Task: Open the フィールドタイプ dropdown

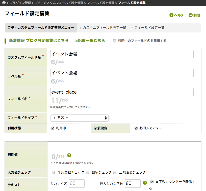Action: 79,118
